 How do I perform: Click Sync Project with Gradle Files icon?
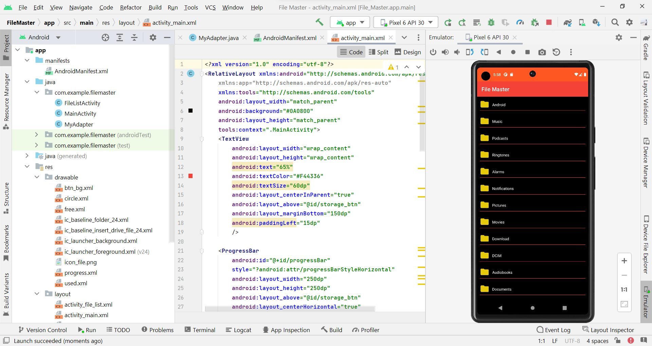(x=567, y=22)
